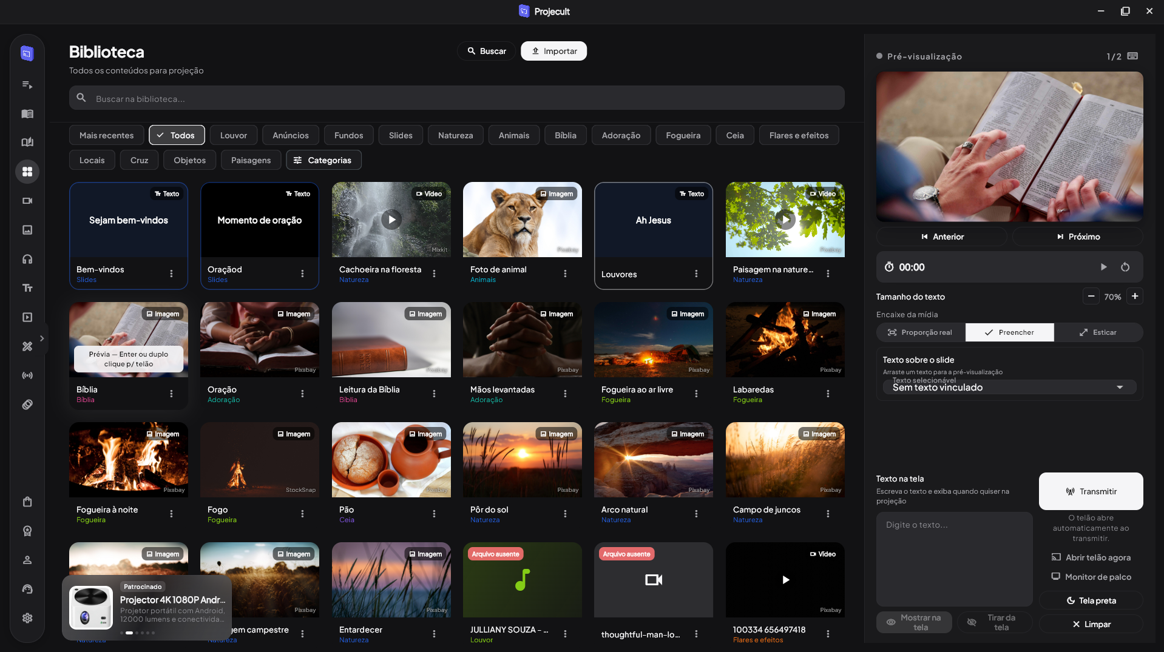The image size is (1164, 652).
Task: Open the text Tt sidebar icon
Action: pyautogui.click(x=27, y=288)
